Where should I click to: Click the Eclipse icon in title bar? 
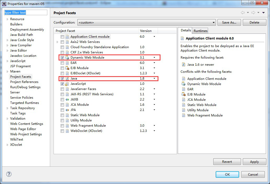[4, 4]
